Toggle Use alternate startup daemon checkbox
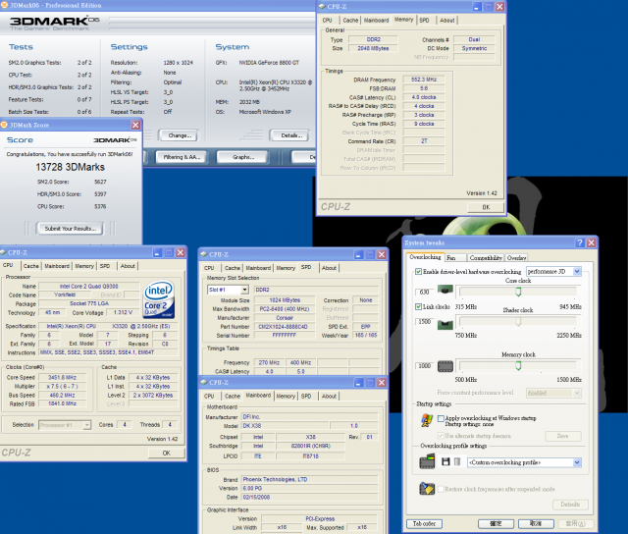 tap(441, 436)
